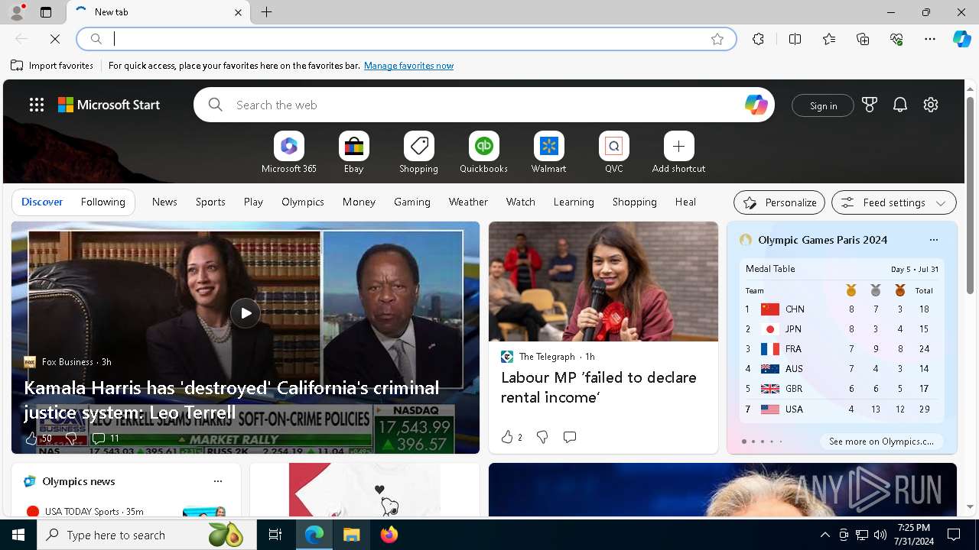979x550 pixels.
Task: Open the Copilot sidebar button
Action: coord(961,39)
